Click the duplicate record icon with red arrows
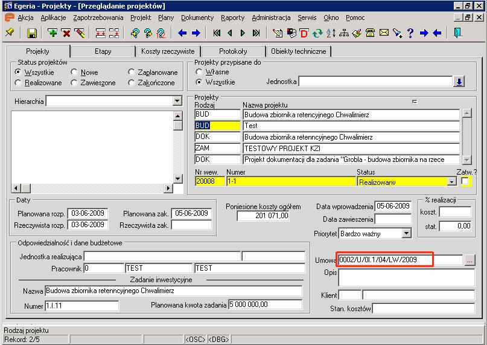 click(100, 33)
